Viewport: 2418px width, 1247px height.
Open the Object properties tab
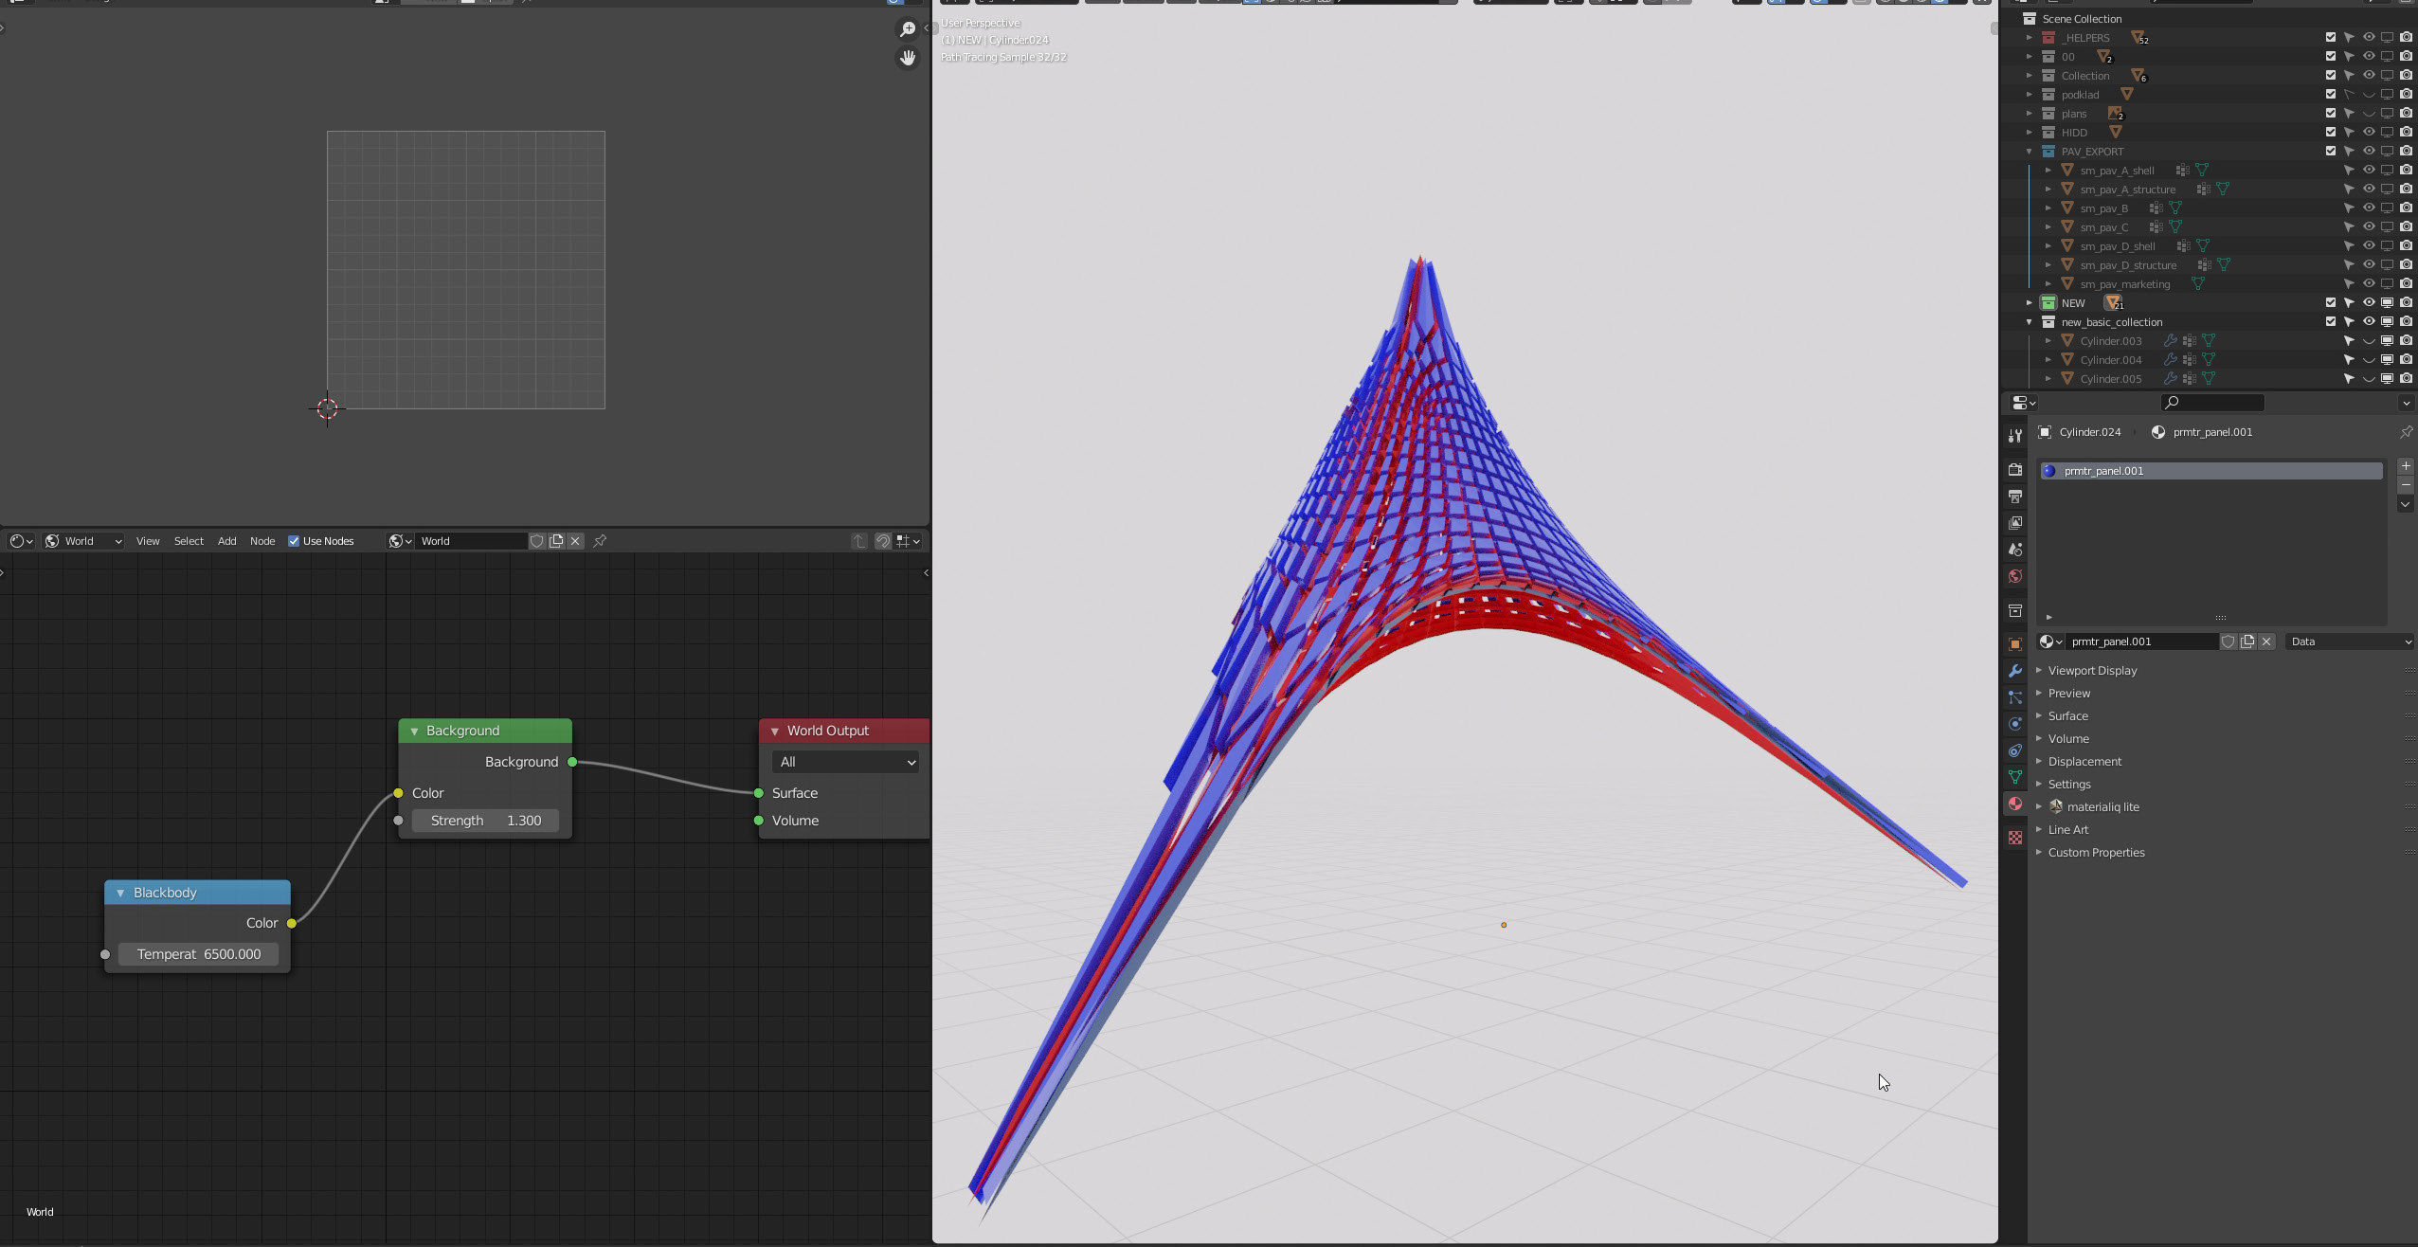[2014, 644]
